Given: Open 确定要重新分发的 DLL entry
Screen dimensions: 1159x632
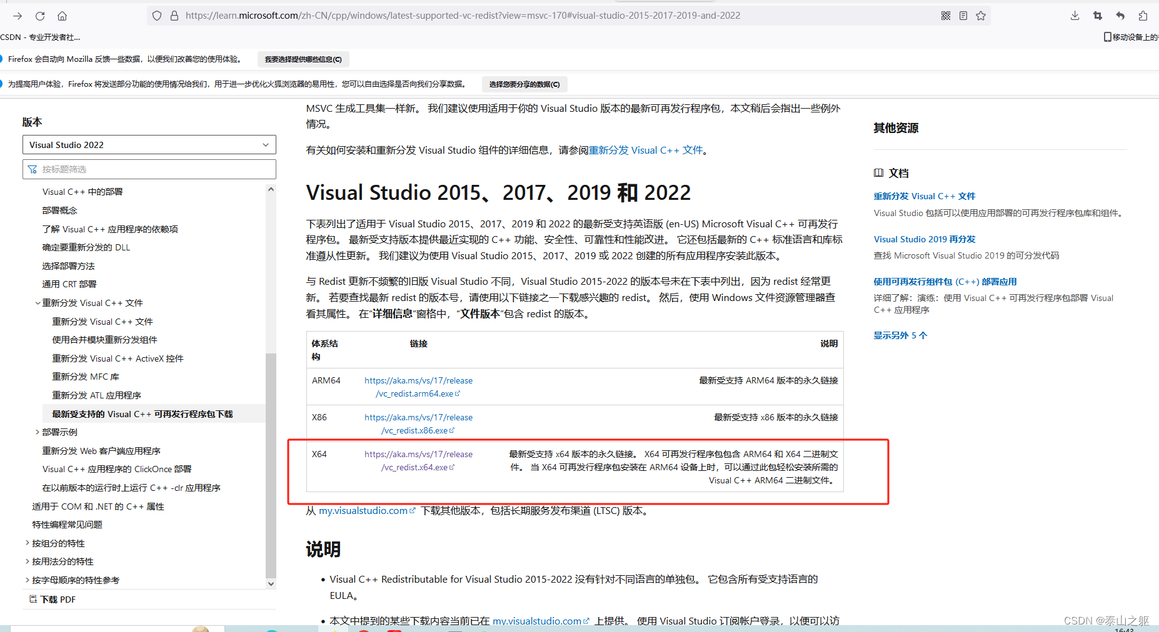Looking at the screenshot, I should [86, 247].
